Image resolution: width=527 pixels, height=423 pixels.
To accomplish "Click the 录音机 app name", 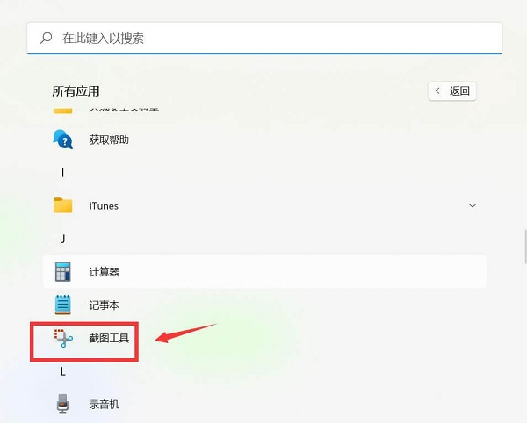I will (x=105, y=404).
